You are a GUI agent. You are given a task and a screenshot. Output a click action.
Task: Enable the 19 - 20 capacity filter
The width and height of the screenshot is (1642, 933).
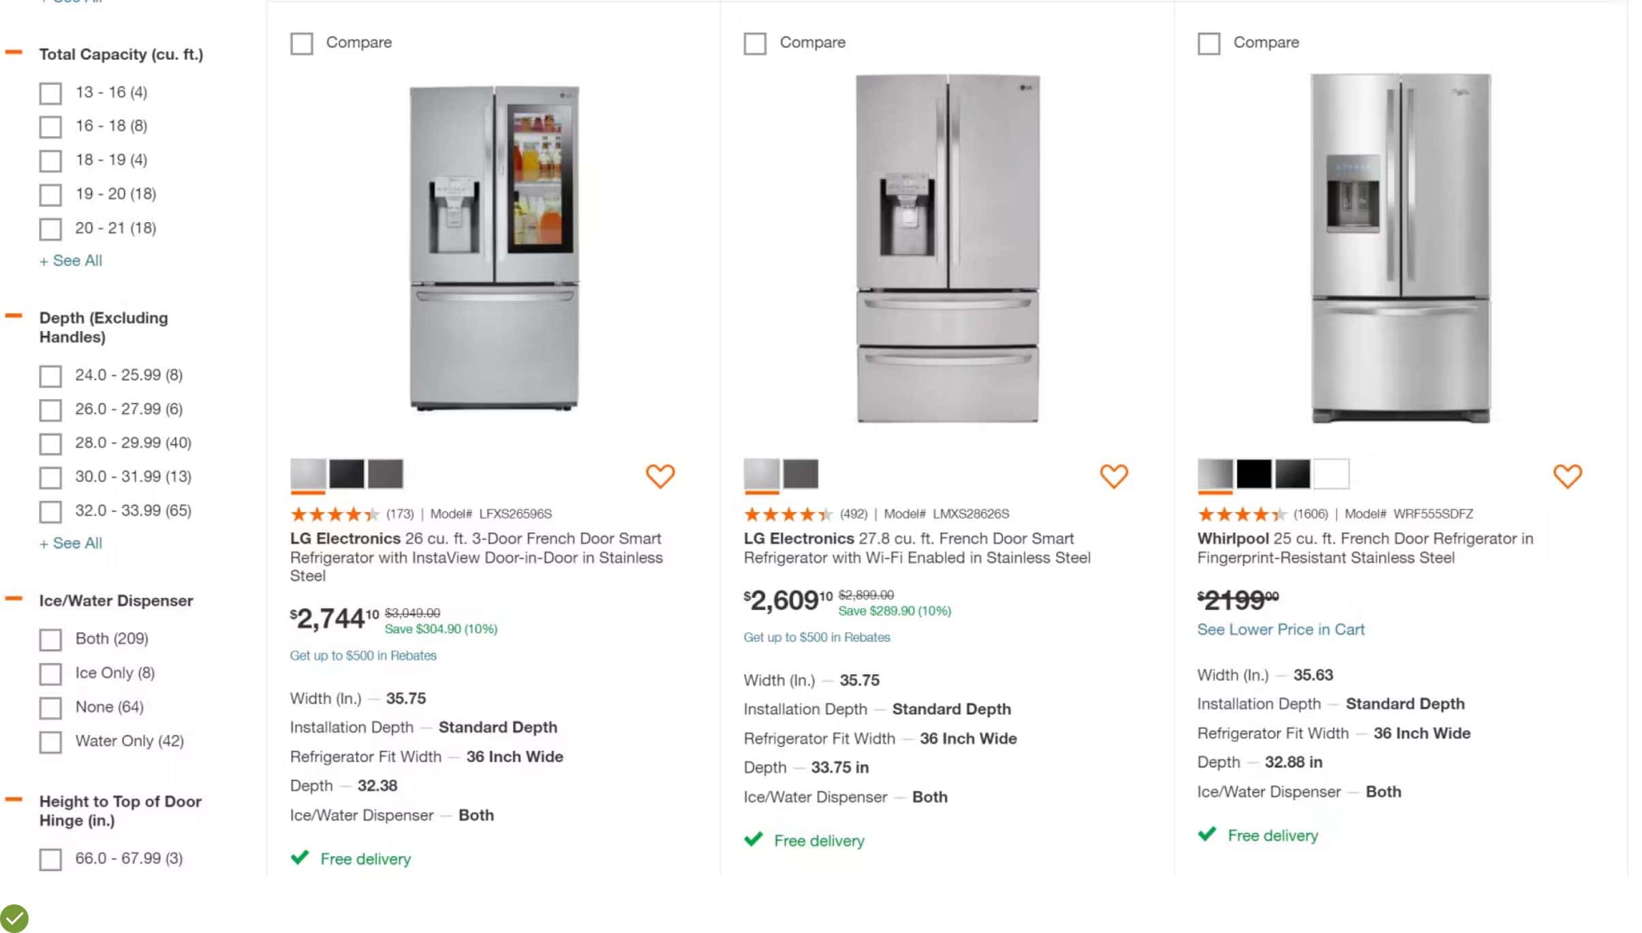pos(50,195)
